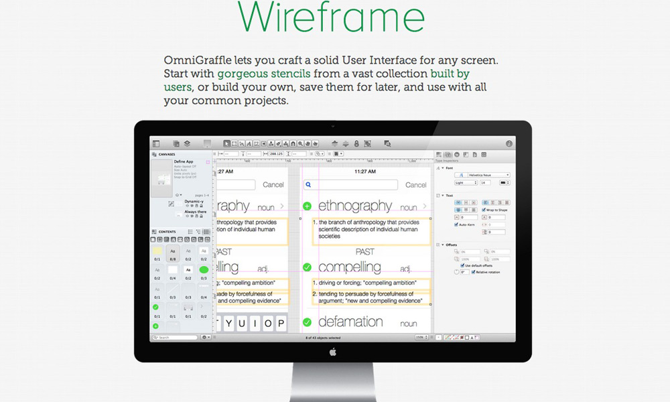Switch to the Type inspectors tab

(x=448, y=155)
